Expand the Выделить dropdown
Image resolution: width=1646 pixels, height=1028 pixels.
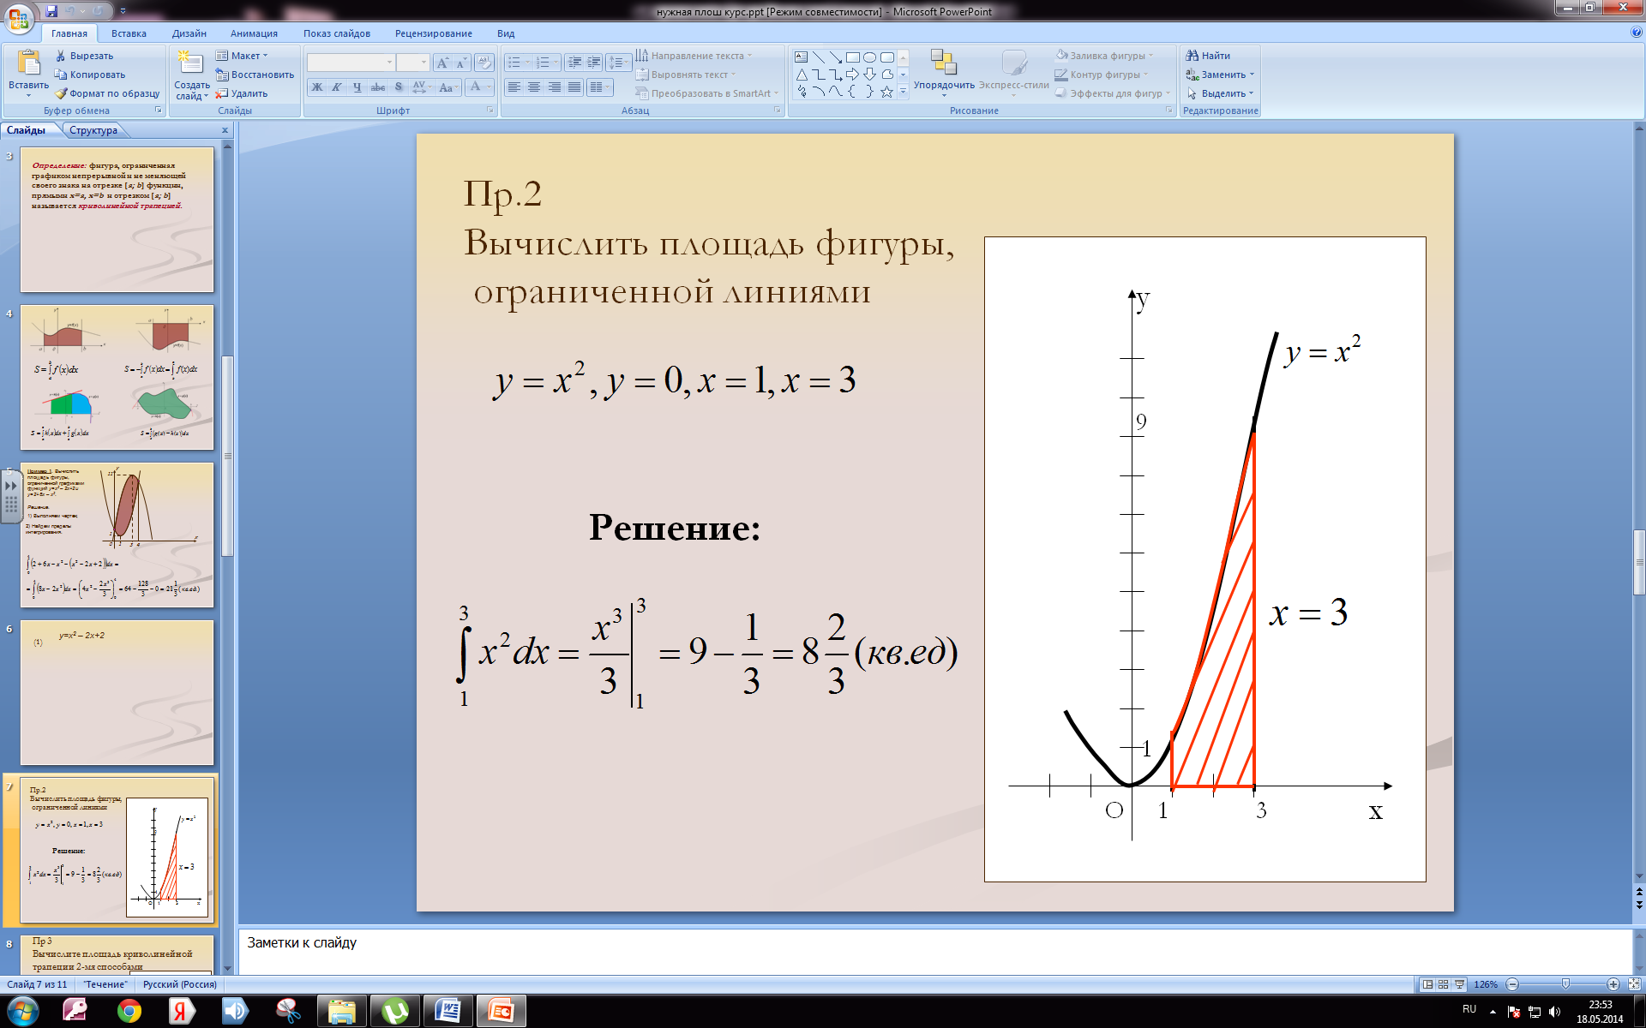(x=1221, y=93)
